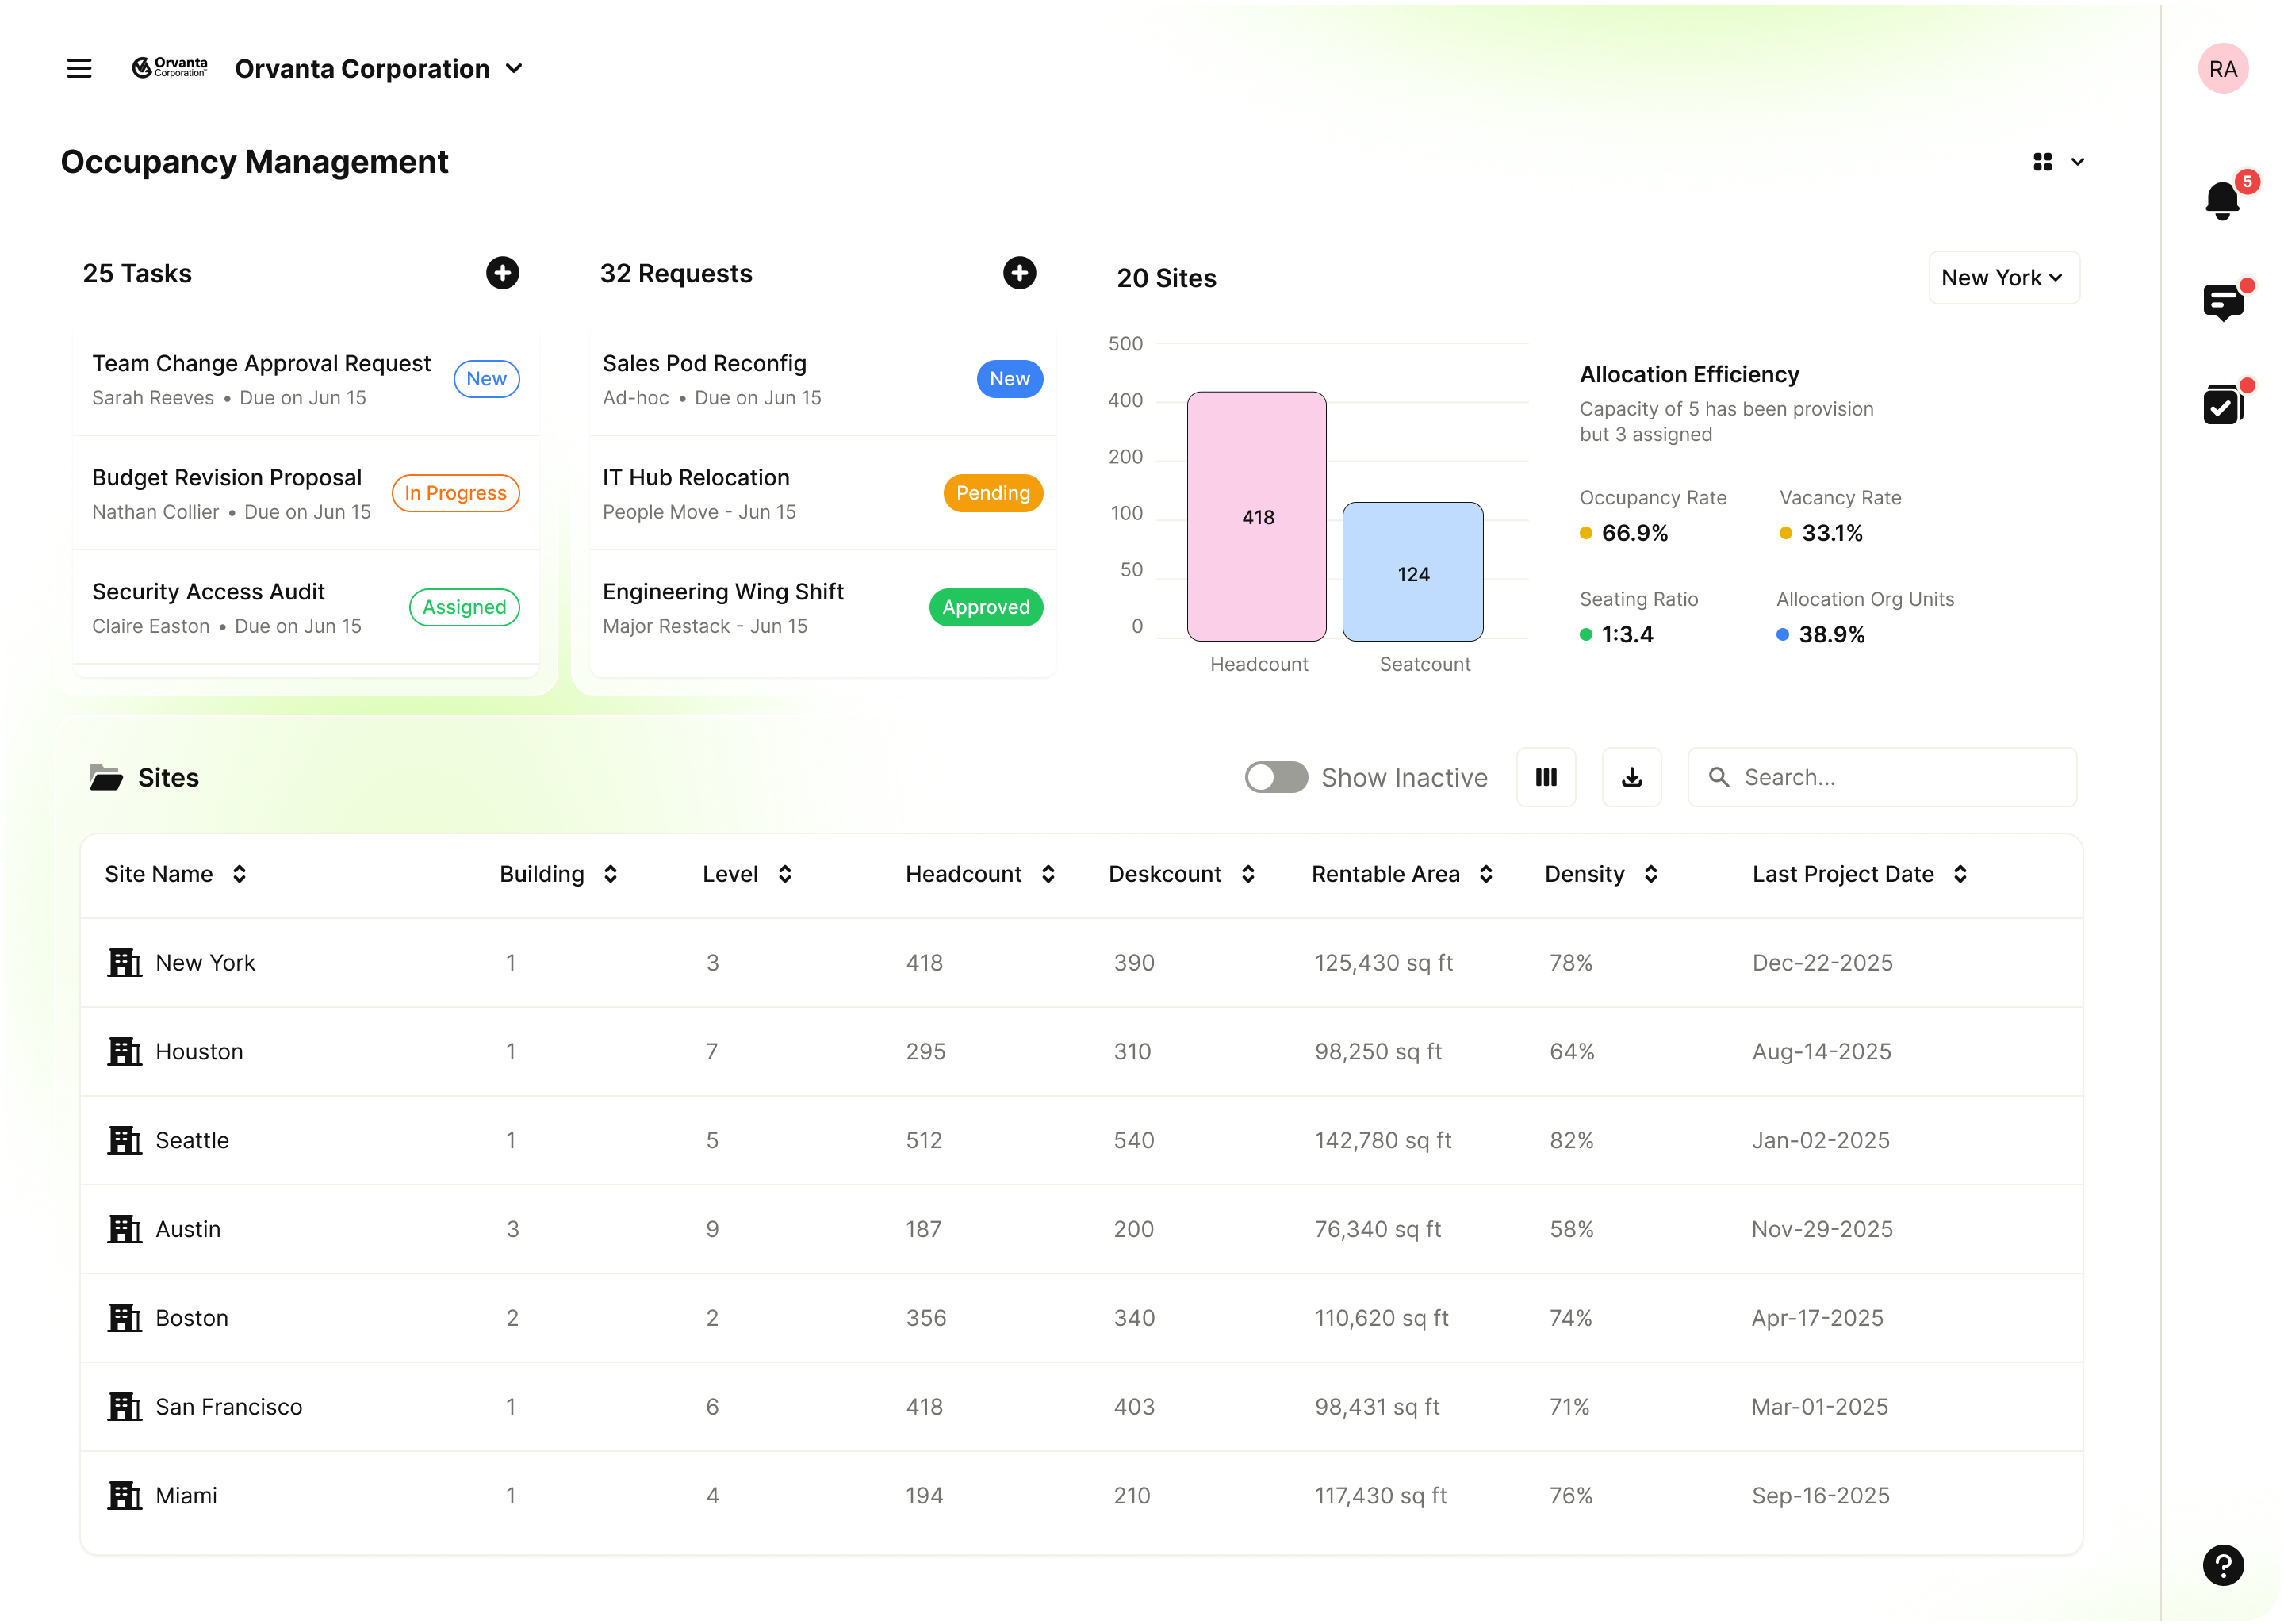Expand the Orvanta Corporation dropdown
The image size is (2284, 1624).
[514, 69]
